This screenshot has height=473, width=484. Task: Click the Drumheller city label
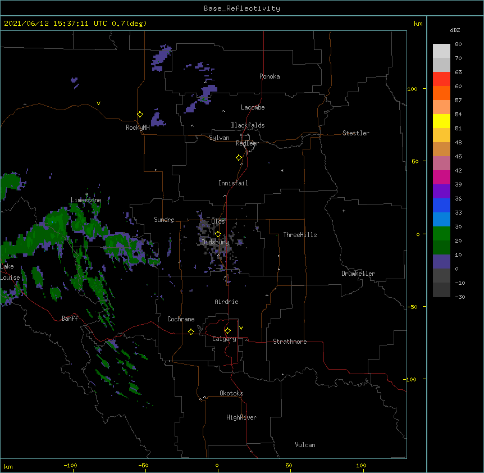click(x=358, y=274)
